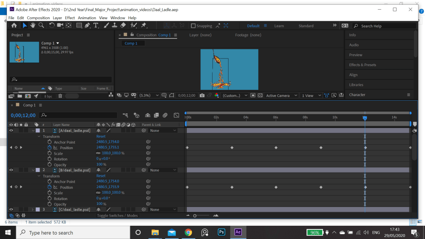This screenshot has width=425, height=239.
Task: Select the Unified Camera tool
Action: (60, 26)
